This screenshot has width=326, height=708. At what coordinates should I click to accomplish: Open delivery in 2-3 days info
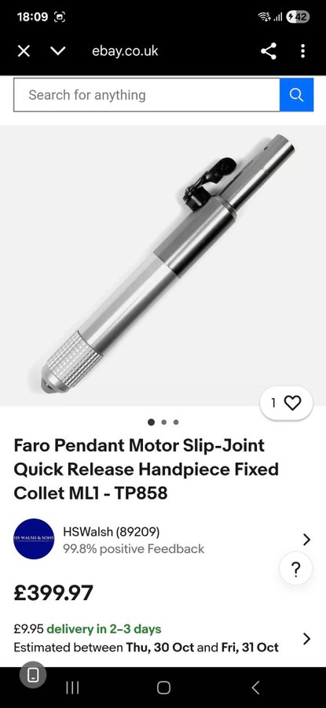pyautogui.click(x=104, y=629)
